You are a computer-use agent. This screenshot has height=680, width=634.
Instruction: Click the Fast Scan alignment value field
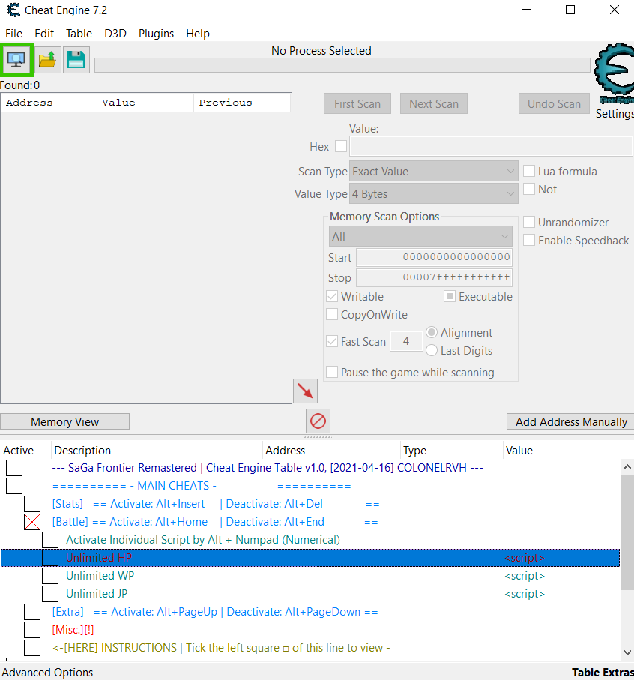[x=406, y=341]
